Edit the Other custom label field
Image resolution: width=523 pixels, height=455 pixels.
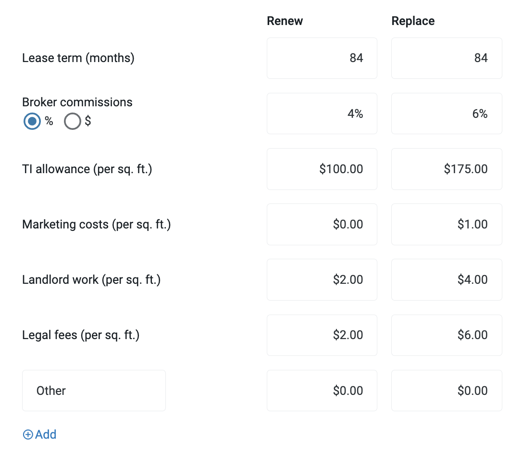point(94,391)
